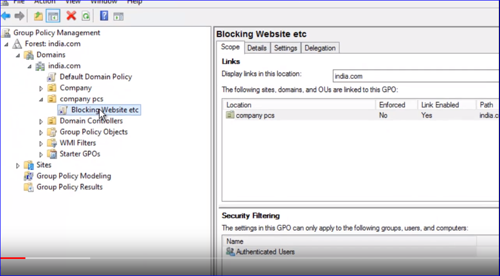Select company pcs row text in Links table
Viewport: 500px width, 276px height.
tap(255, 115)
